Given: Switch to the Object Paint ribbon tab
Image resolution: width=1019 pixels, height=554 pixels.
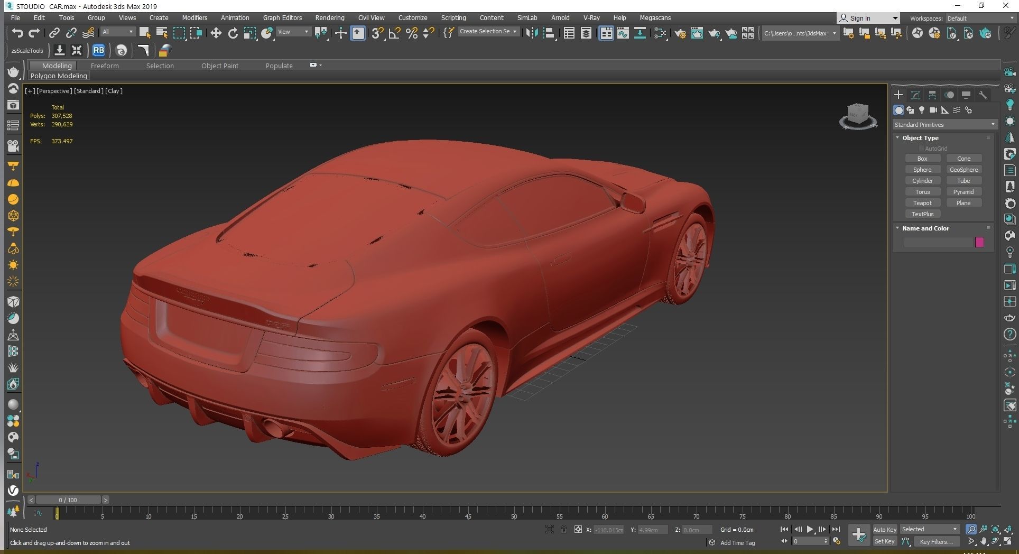Looking at the screenshot, I should point(220,66).
